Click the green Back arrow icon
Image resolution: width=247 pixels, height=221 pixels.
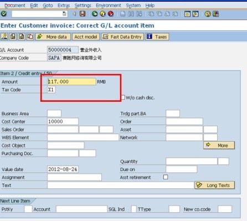pyautogui.click(x=95, y=14)
